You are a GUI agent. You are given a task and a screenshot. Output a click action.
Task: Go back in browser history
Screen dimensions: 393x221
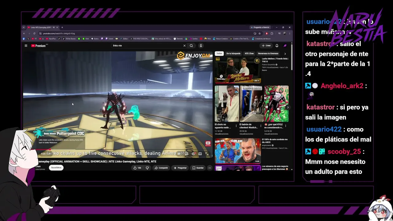[x=25, y=33]
